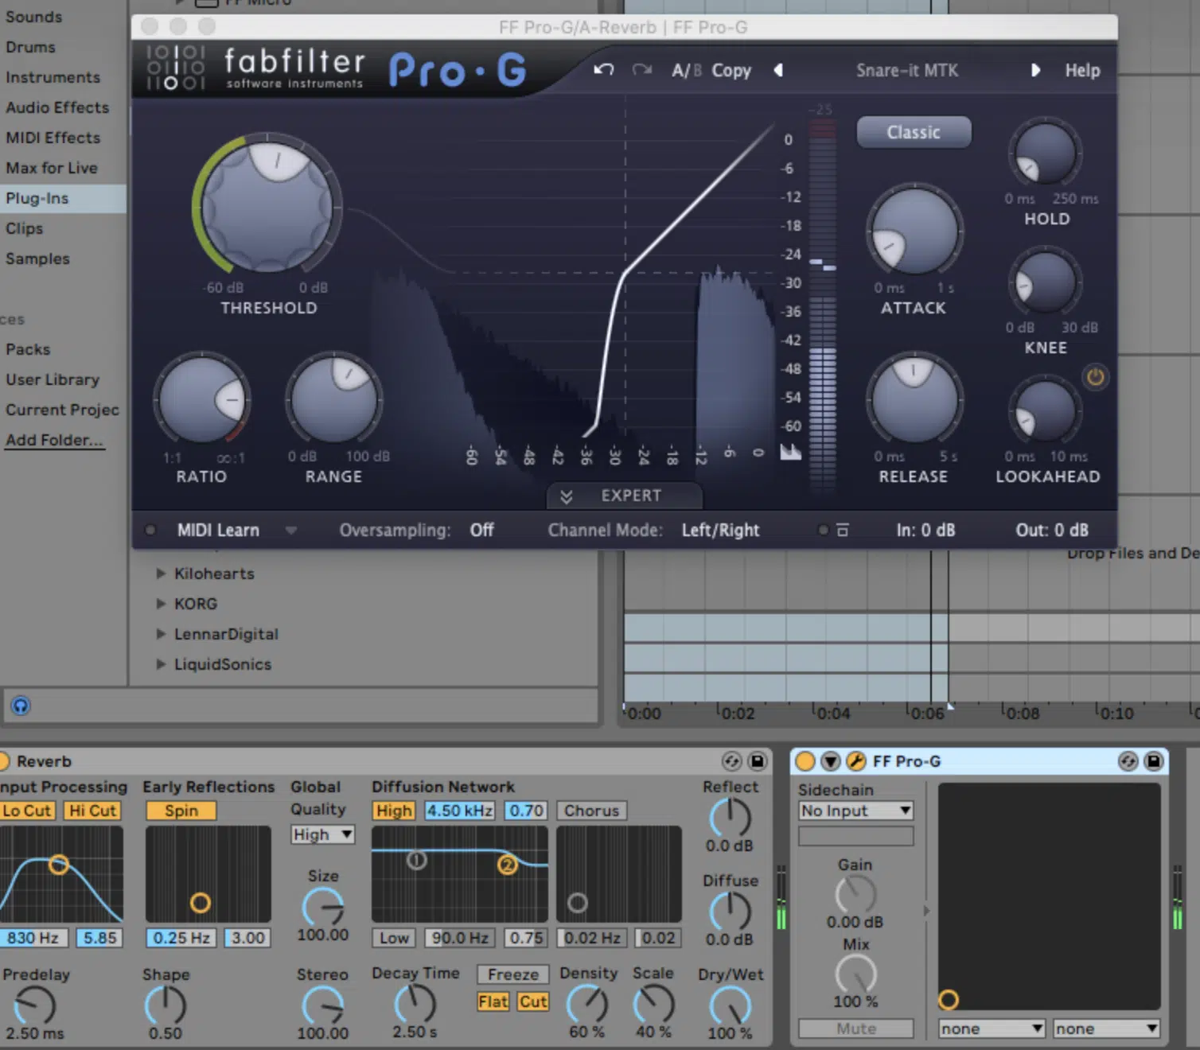The image size is (1200, 1050).
Task: Select Audio Effects category
Action: point(57,107)
